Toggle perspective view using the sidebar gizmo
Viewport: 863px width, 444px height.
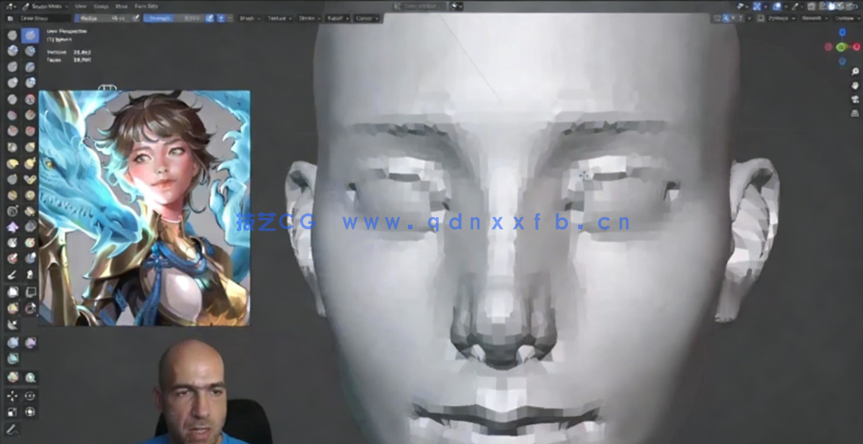(855, 113)
